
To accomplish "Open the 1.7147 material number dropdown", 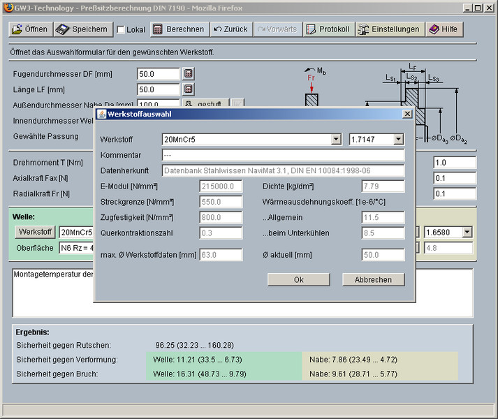I will 398,140.
